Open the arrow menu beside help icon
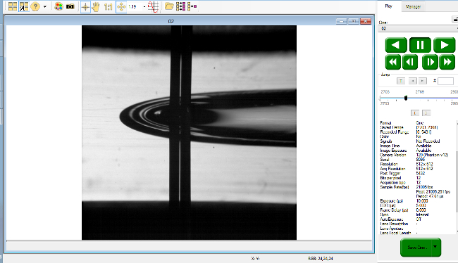The width and height of the screenshot is (458, 263). click(x=45, y=6)
